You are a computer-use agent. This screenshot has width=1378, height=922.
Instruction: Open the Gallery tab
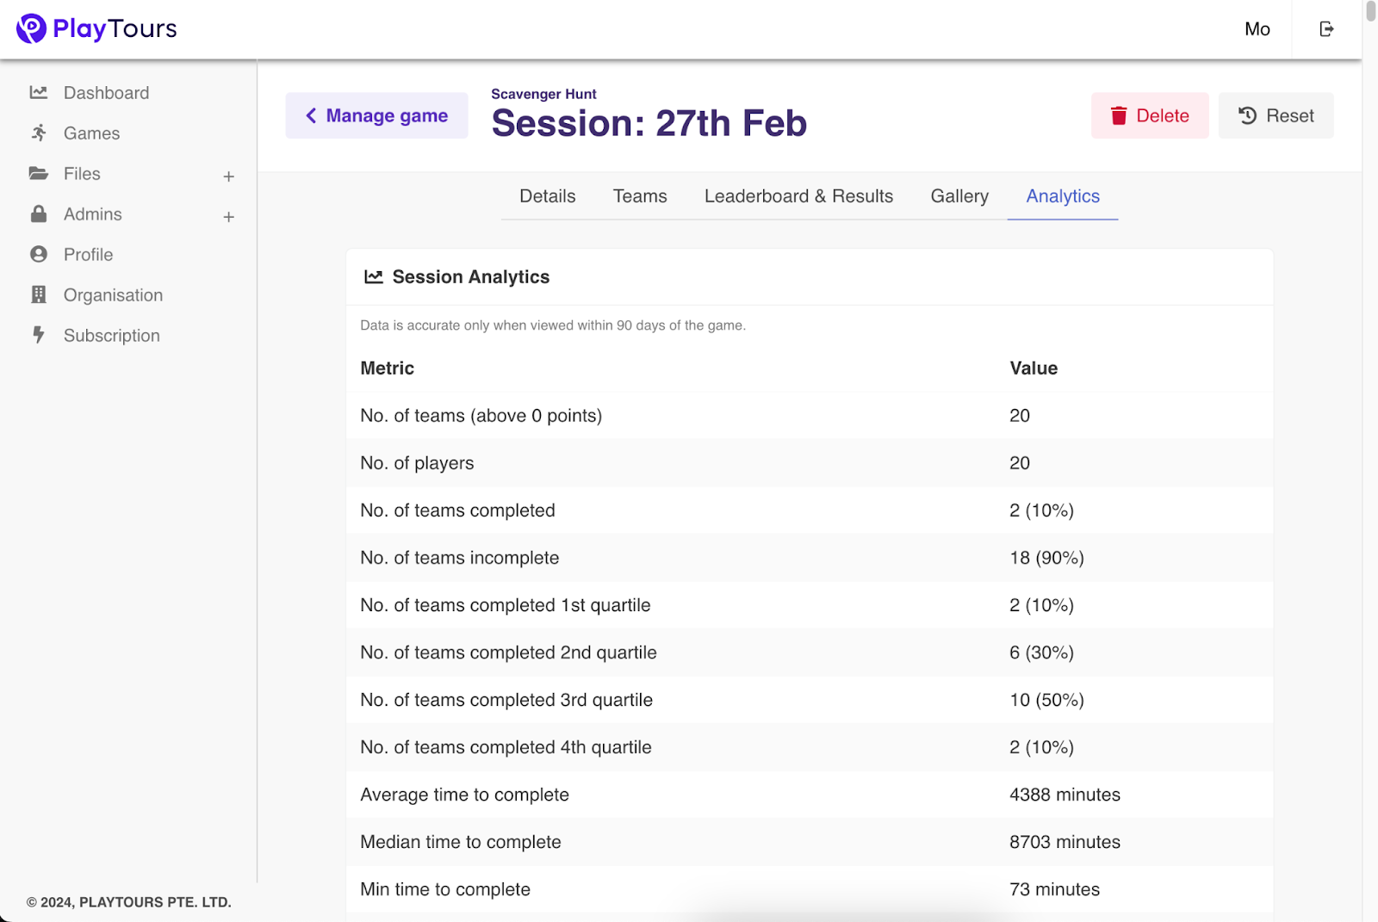tap(959, 196)
